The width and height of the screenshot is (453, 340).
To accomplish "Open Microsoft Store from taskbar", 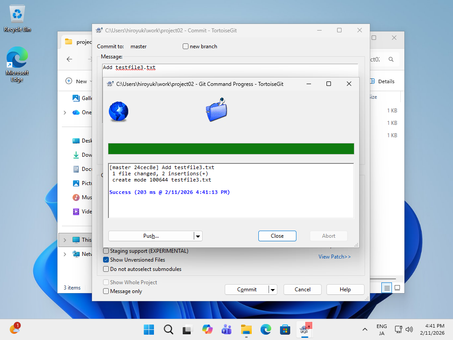I will [x=285, y=329].
